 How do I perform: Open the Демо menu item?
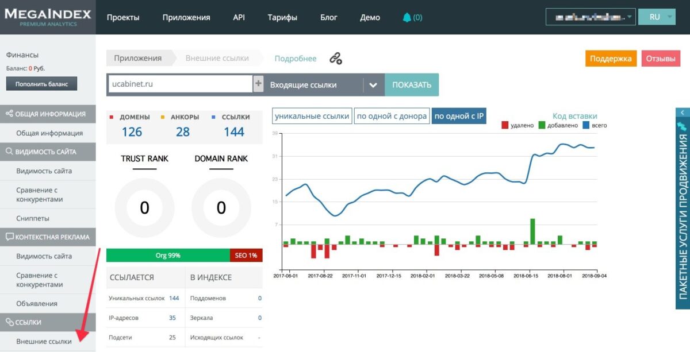click(x=370, y=17)
